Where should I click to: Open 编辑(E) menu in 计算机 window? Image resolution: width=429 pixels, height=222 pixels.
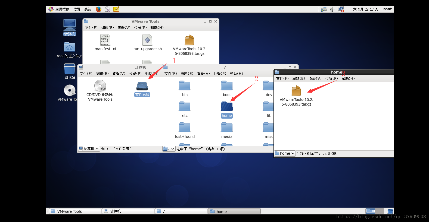click(x=102, y=74)
